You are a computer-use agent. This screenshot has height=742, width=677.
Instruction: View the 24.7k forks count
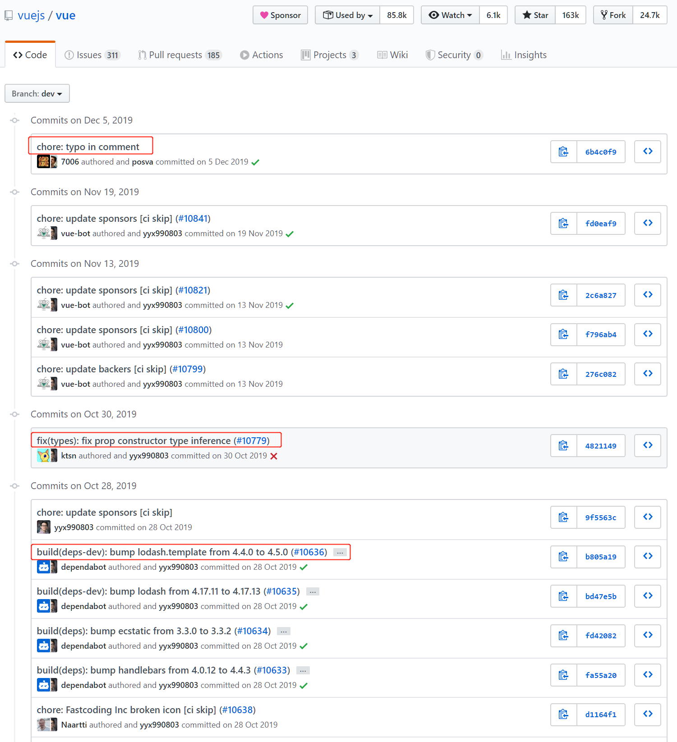[650, 15]
